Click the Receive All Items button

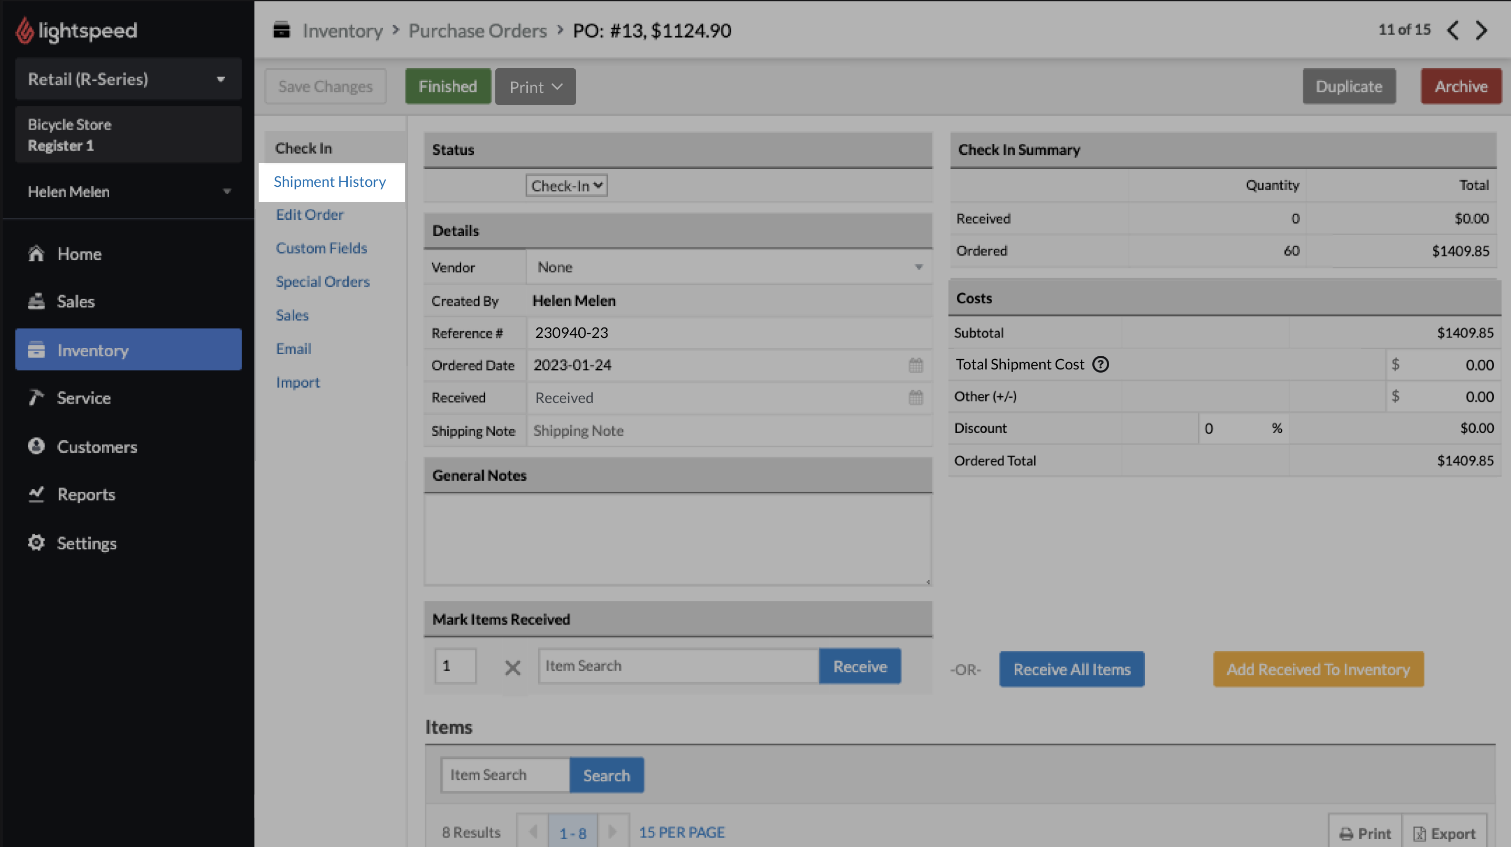click(x=1072, y=669)
